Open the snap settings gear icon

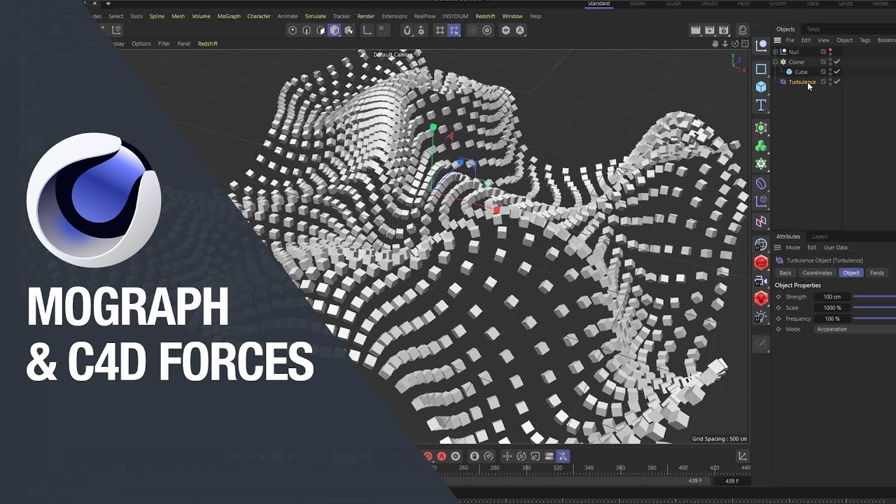point(421,30)
